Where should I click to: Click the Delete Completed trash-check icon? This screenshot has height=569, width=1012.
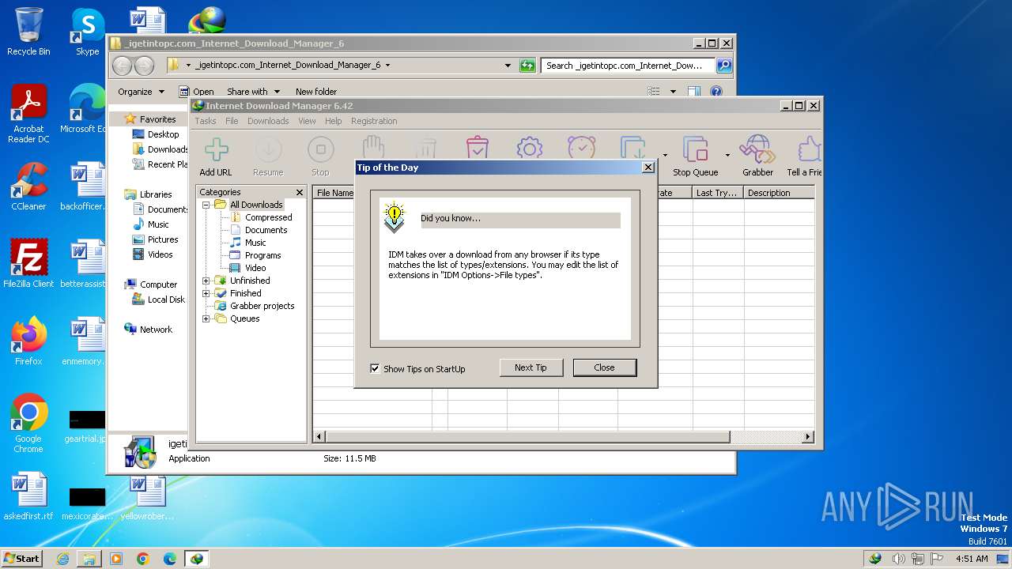[x=478, y=147]
